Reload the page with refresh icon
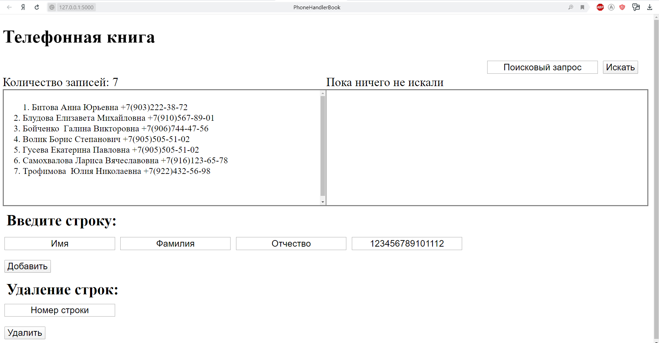The width and height of the screenshot is (659, 343). (x=37, y=7)
